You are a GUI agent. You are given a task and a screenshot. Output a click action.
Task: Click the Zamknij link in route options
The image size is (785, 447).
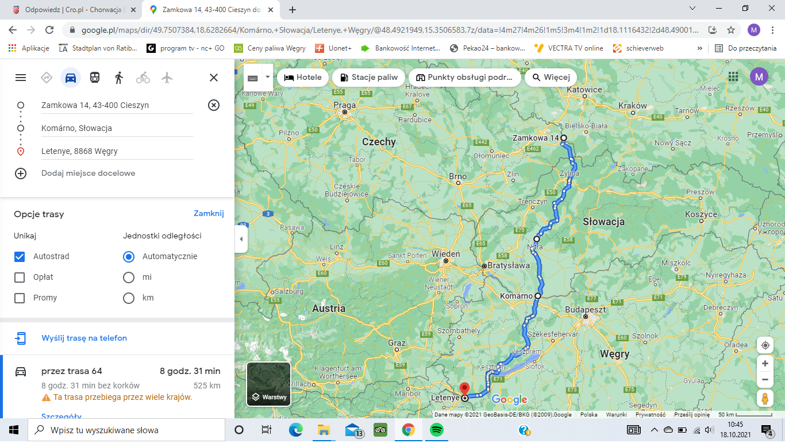coord(209,213)
